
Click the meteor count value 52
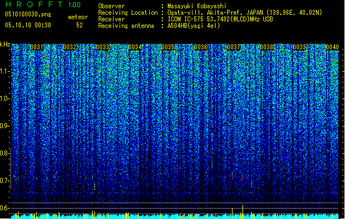pos(80,25)
